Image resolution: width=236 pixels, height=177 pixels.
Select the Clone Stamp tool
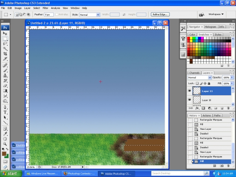(x=5, y=75)
